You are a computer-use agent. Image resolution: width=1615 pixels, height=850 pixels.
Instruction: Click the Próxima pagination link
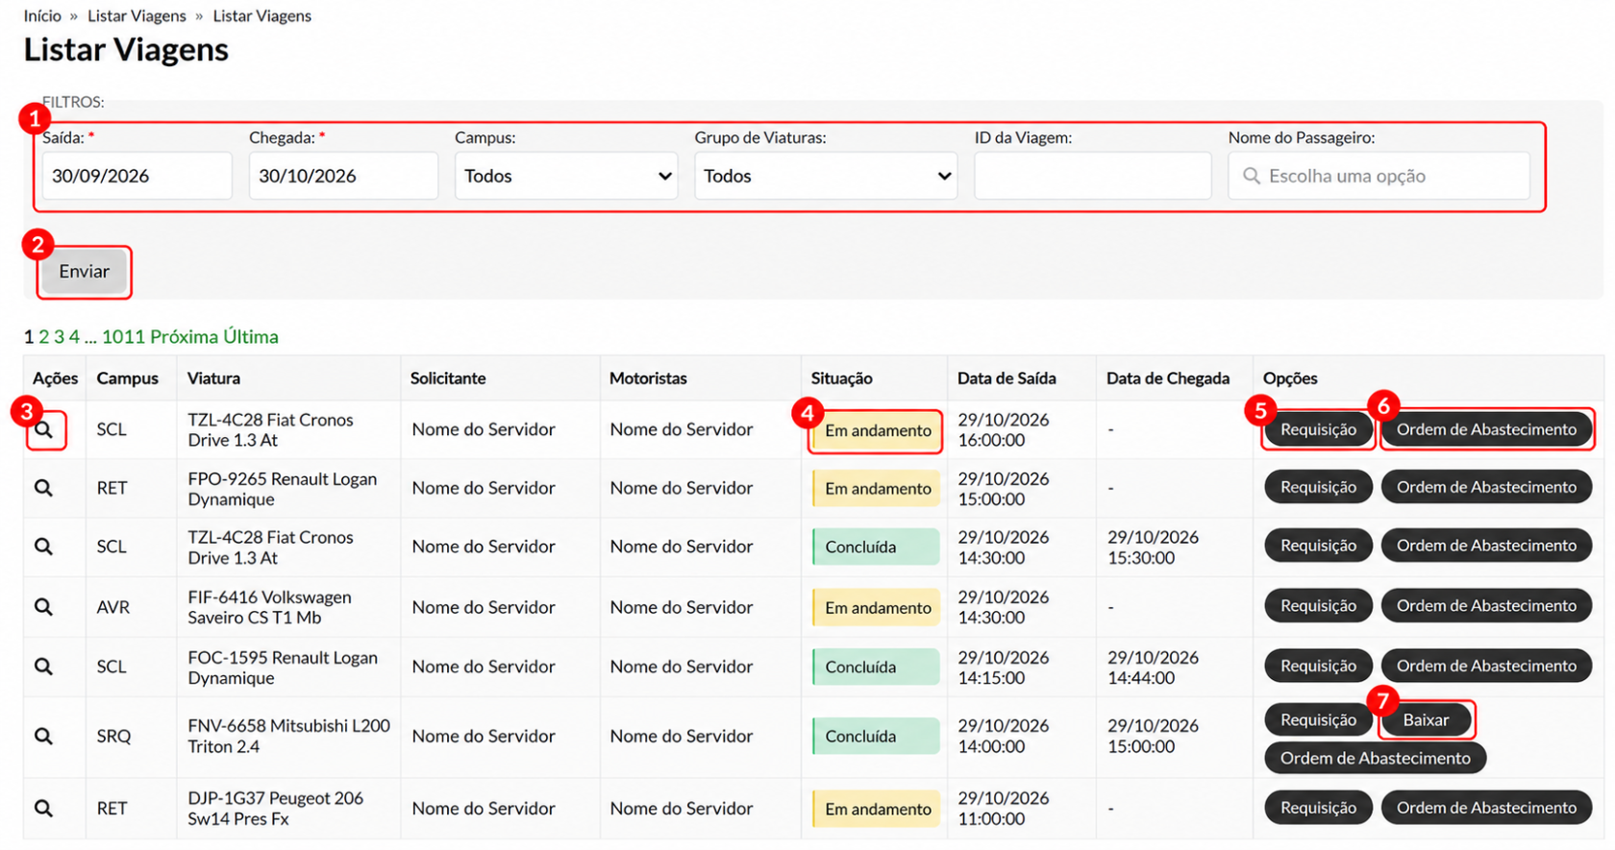click(184, 337)
